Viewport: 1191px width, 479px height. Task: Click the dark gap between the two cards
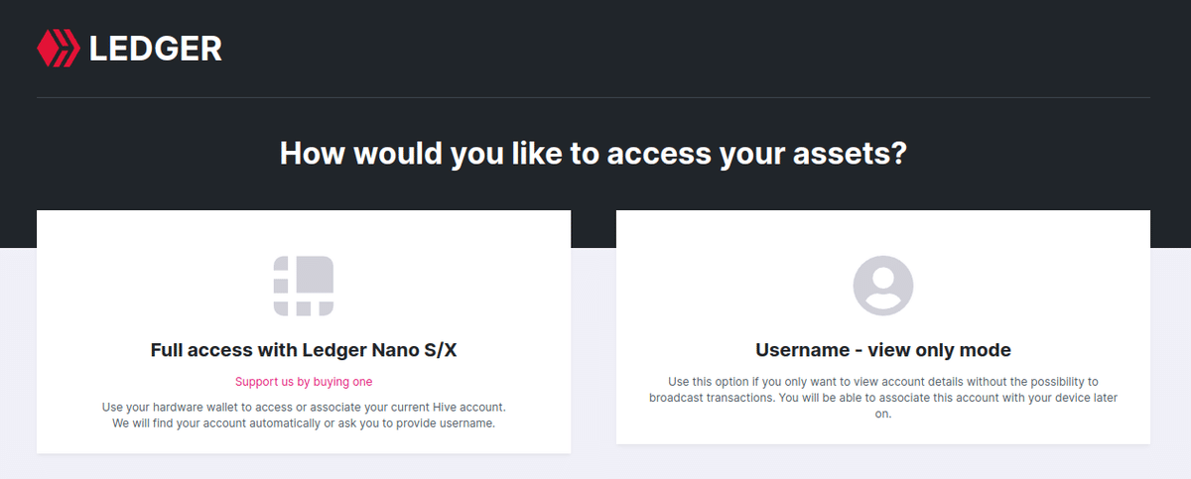point(594,228)
